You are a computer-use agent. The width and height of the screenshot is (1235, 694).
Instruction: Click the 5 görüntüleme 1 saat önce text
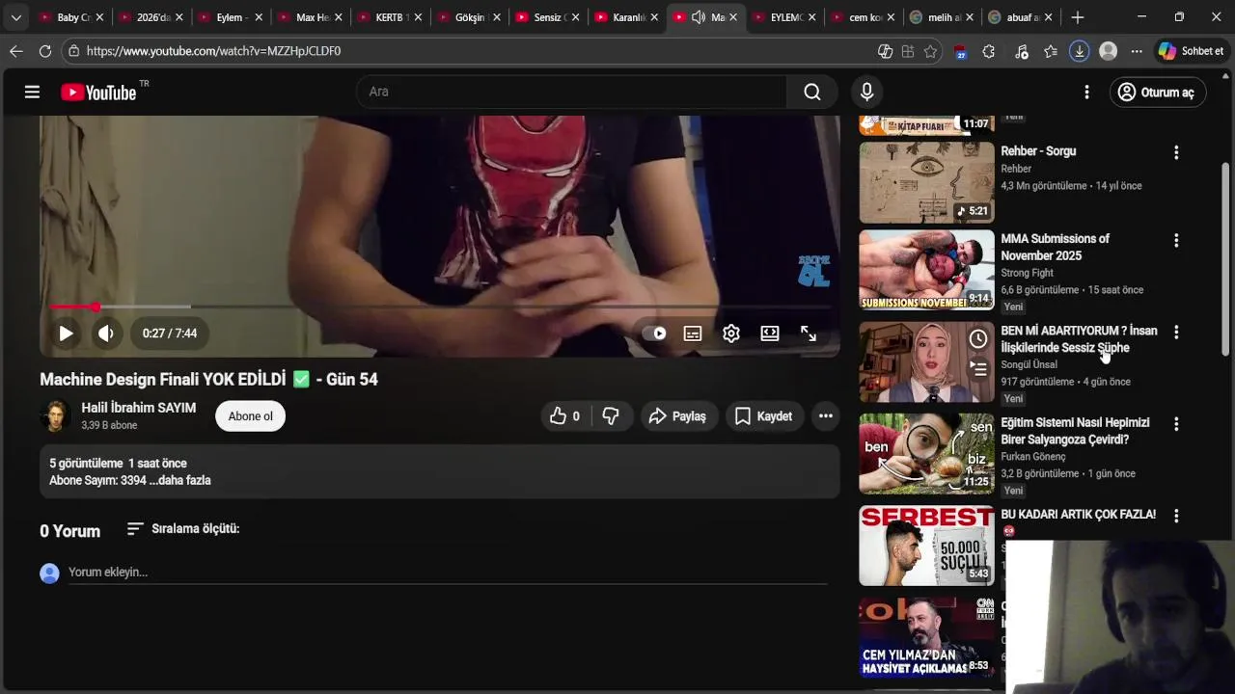coord(118,464)
